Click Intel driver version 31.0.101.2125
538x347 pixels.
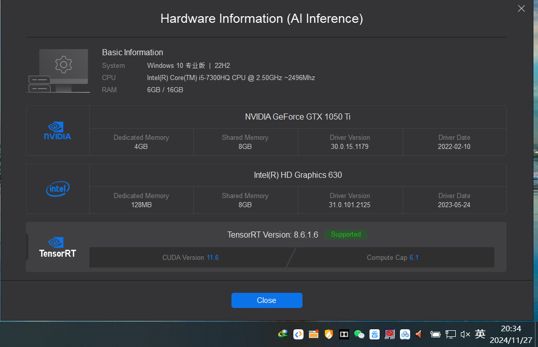[x=350, y=205]
